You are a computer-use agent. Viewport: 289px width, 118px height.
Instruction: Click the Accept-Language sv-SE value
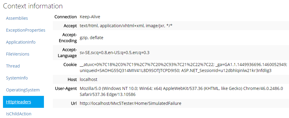click(x=114, y=53)
